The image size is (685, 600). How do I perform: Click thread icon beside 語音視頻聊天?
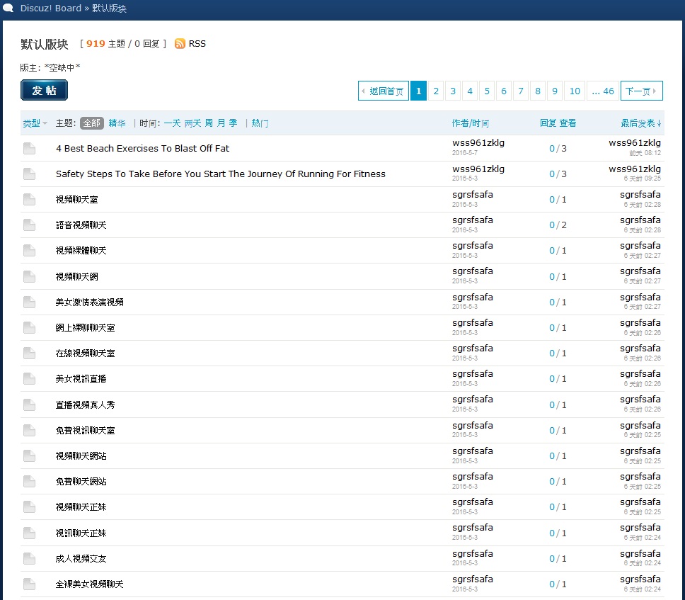pos(29,225)
